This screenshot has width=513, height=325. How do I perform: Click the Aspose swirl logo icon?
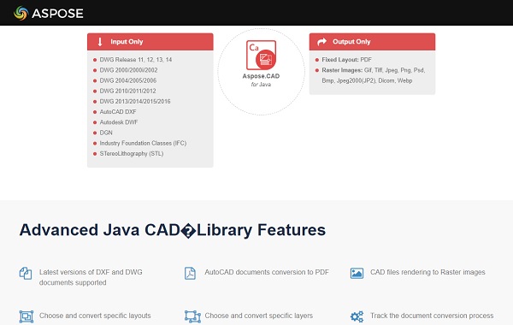click(21, 13)
